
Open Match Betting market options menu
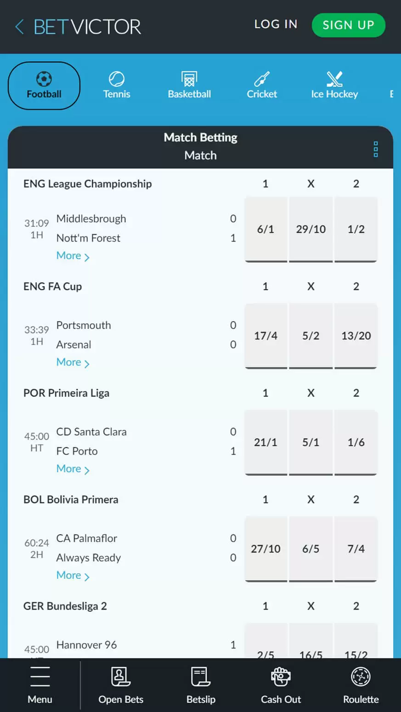click(x=376, y=149)
